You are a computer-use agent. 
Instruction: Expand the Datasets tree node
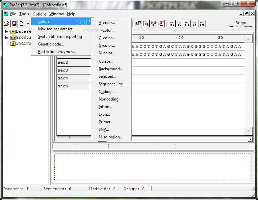(x=7, y=31)
